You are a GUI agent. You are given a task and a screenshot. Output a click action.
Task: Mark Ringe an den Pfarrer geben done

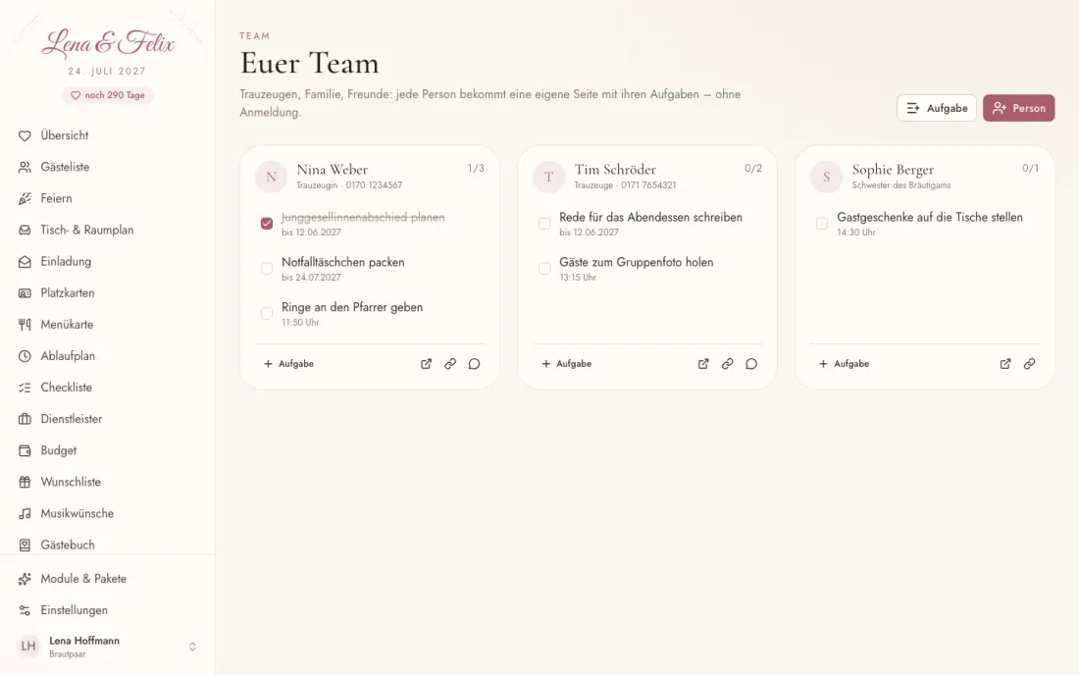pos(267,314)
